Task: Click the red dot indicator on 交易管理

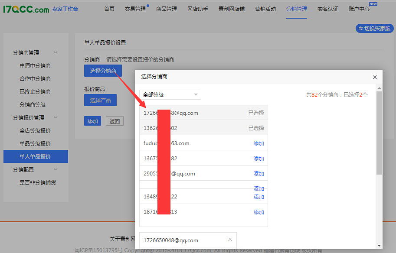Action: pyautogui.click(x=147, y=5)
